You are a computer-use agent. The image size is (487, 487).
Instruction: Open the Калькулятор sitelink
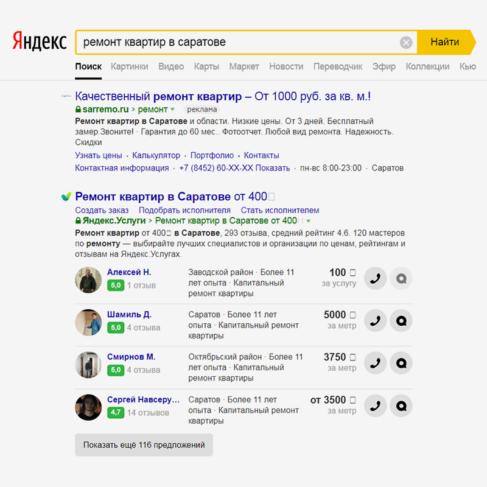click(x=156, y=155)
